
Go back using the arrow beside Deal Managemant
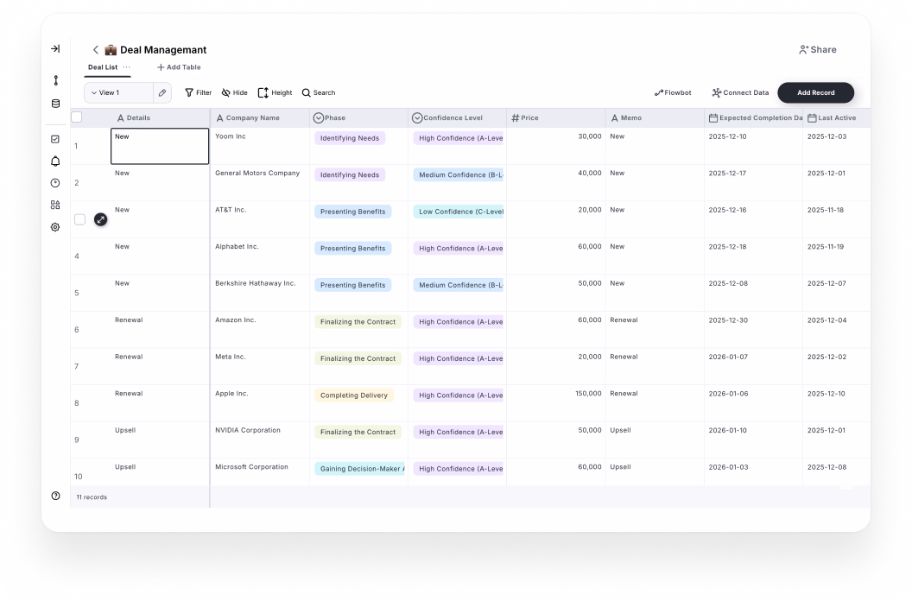tap(96, 50)
